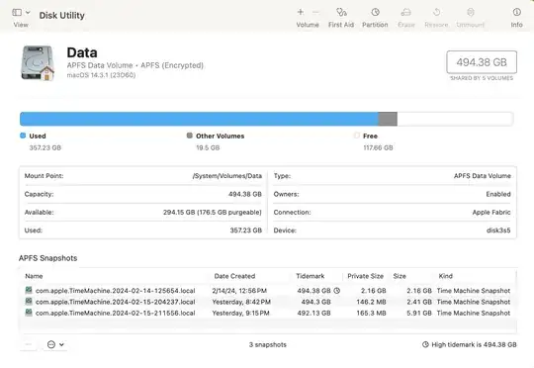Image resolution: width=534 pixels, height=368 pixels.
Task: Click the Unmount toolbar icon
Action: (x=471, y=12)
